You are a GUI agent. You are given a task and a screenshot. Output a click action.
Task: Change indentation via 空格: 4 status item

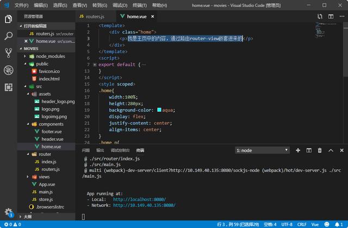[x=270, y=224]
